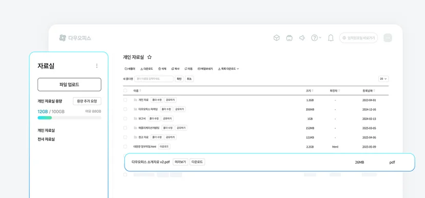This screenshot has width=425, height=198.
Task: Tick the select-all checkbox in the header row
Action: tap(125, 91)
